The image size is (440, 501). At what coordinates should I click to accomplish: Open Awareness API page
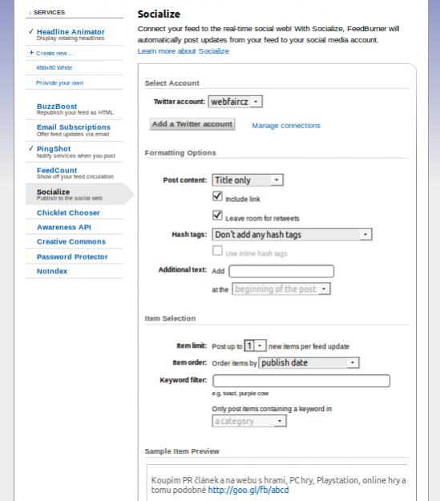click(64, 227)
